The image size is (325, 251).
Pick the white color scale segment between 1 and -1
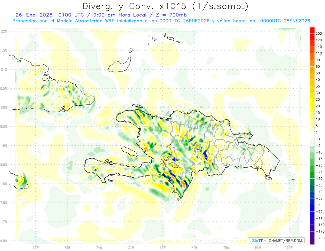point(312,136)
